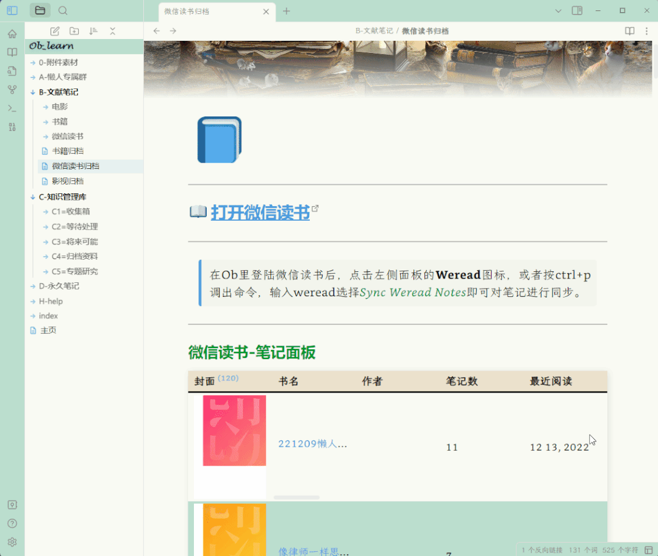Close the 微信读书归档 tab
The image size is (658, 556).
[266, 12]
